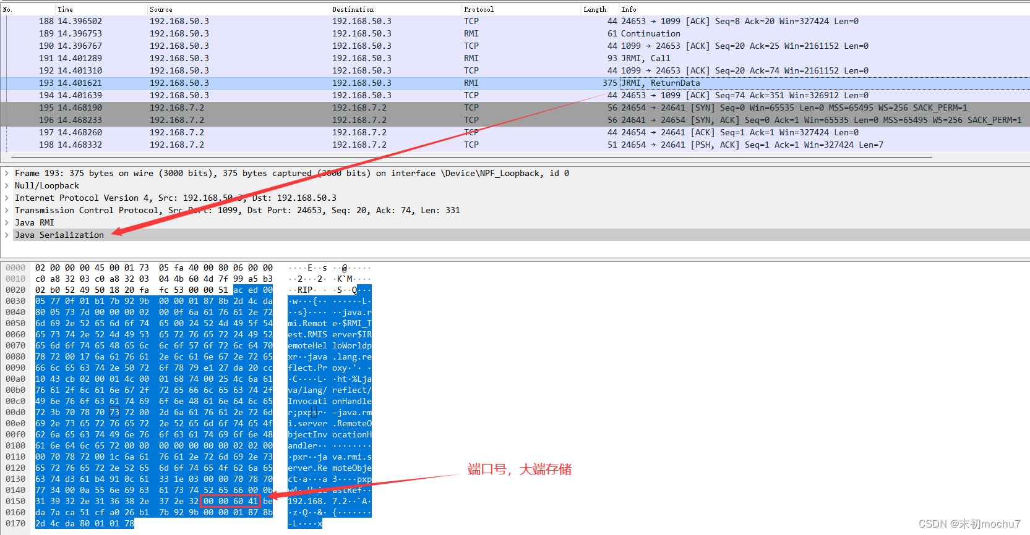Screen dimensions: 1030x535
Task: Expand the Null/Loopback tree item
Action: pyautogui.click(x=7, y=186)
